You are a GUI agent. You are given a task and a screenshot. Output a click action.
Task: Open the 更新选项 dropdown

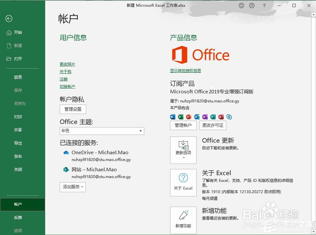[183, 150]
